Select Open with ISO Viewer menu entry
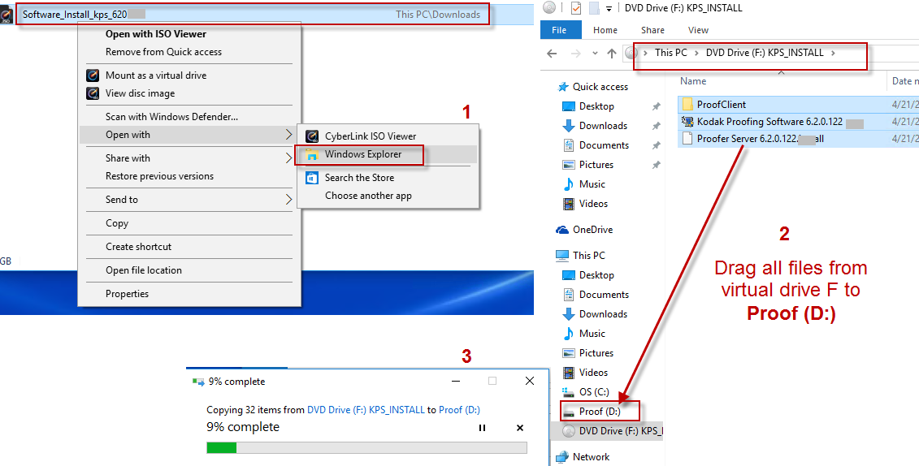 [155, 34]
